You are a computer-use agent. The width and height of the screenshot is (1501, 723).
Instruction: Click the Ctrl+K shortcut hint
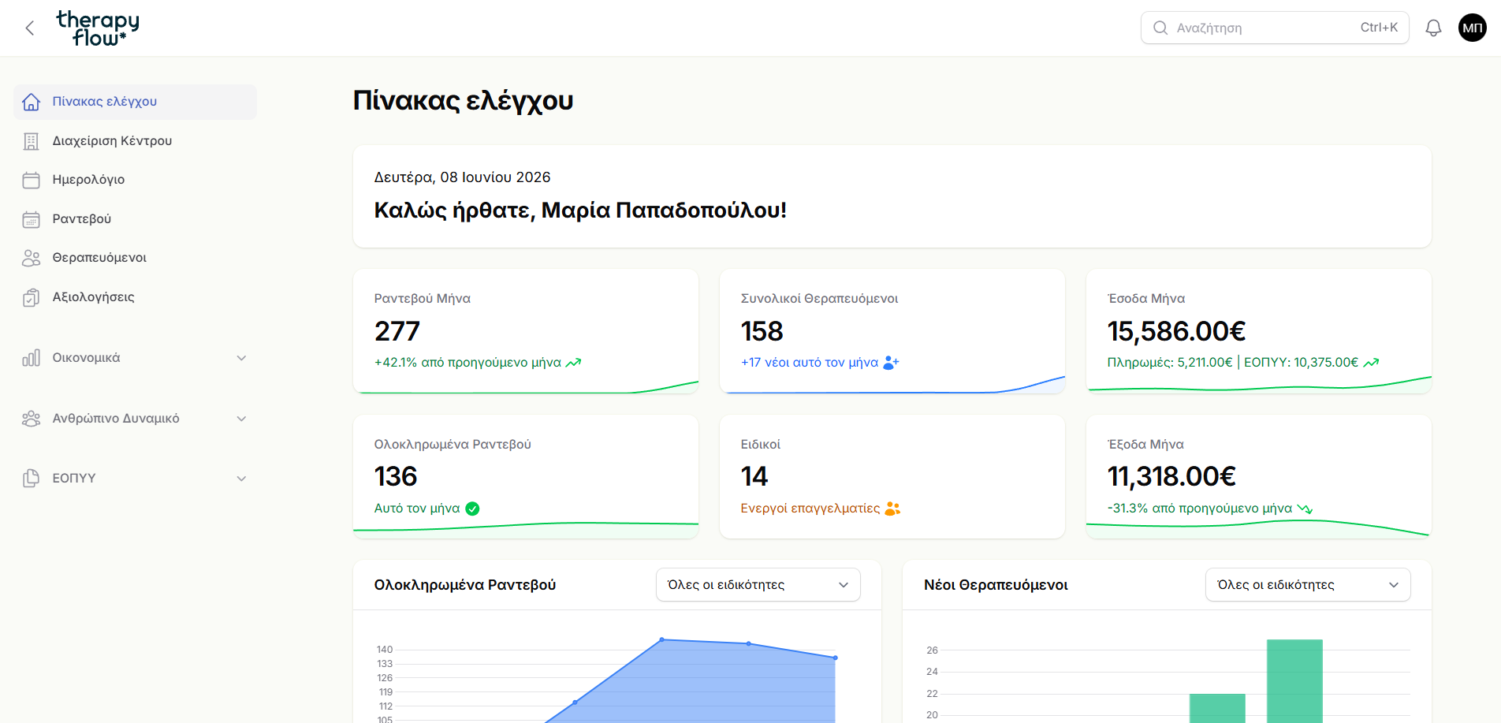(1379, 28)
